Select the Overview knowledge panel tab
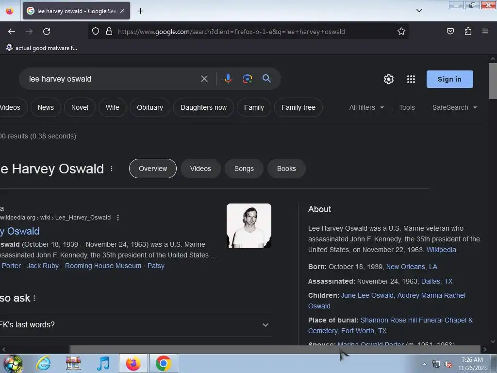Viewport: 497px width, 373px height. [x=153, y=169]
